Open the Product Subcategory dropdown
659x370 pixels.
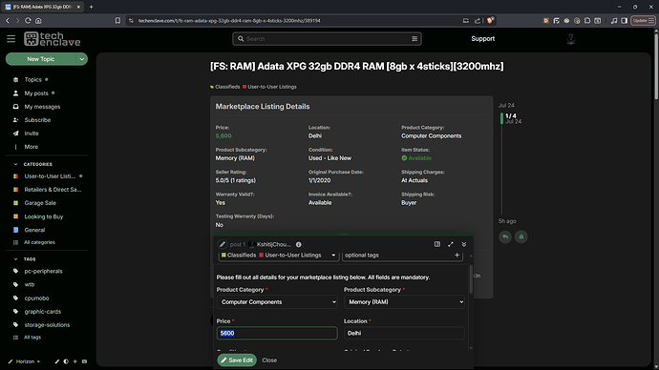pyautogui.click(x=404, y=302)
